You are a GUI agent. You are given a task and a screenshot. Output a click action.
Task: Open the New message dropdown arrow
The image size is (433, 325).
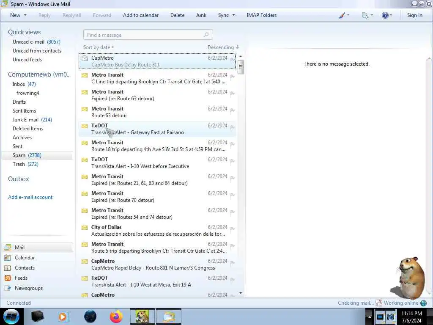(x=25, y=15)
